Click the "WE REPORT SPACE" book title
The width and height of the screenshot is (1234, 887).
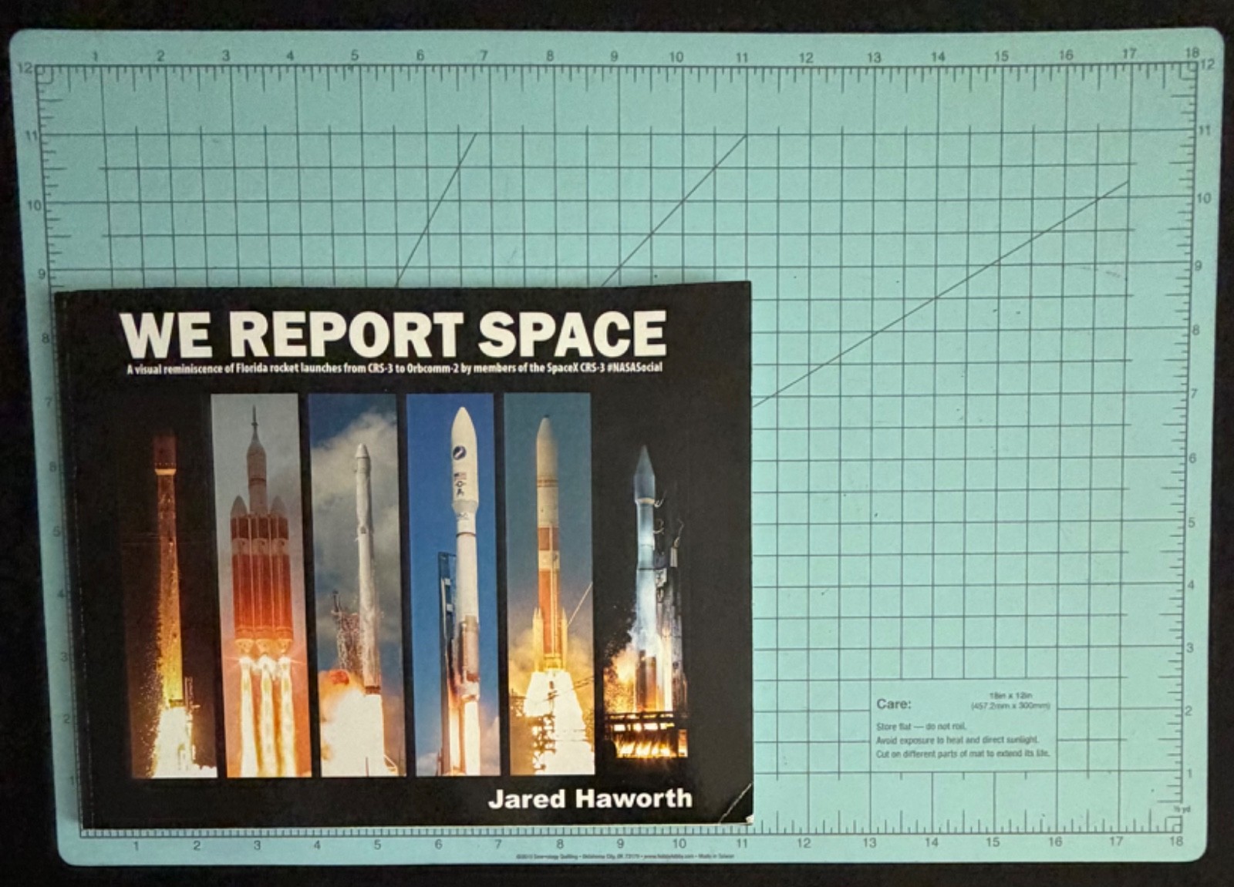(x=393, y=334)
